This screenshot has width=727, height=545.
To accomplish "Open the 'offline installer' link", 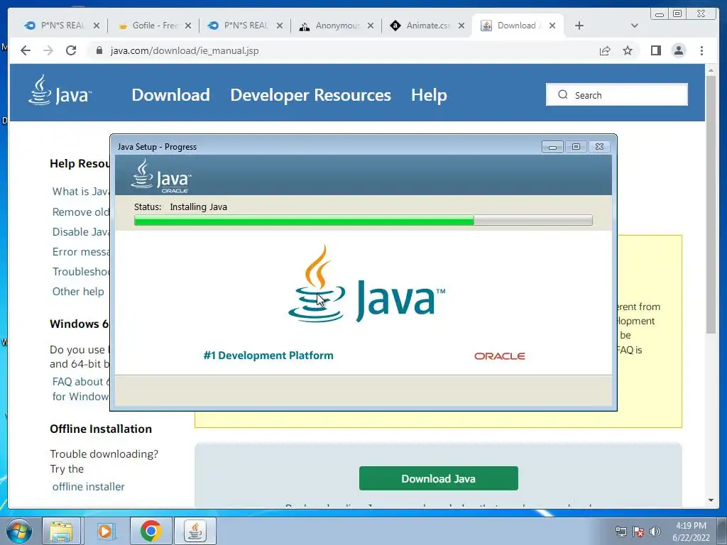I will [89, 487].
